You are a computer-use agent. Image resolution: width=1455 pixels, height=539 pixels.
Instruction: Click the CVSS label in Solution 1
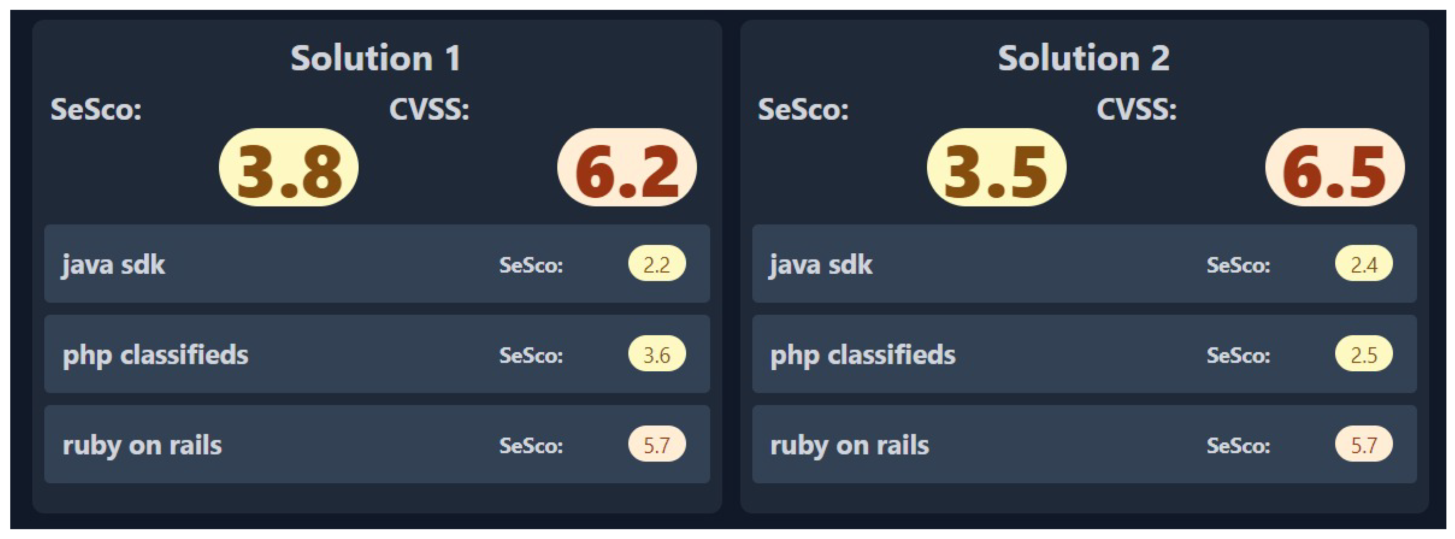pyautogui.click(x=429, y=109)
